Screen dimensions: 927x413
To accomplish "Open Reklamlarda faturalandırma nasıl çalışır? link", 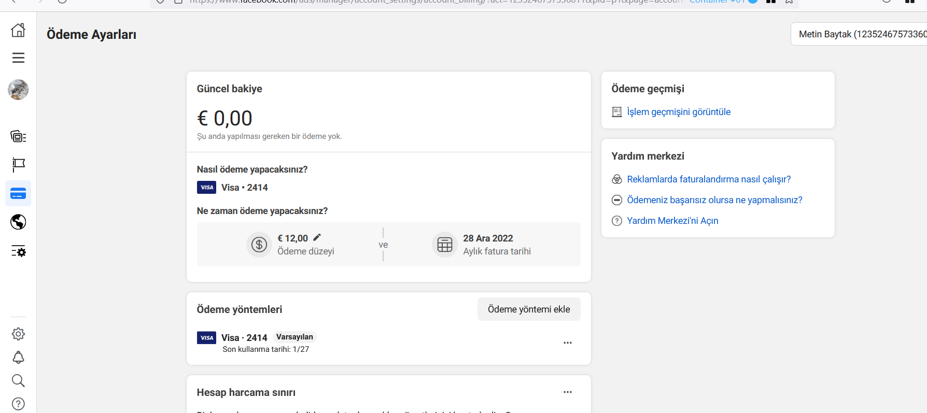I will (709, 179).
